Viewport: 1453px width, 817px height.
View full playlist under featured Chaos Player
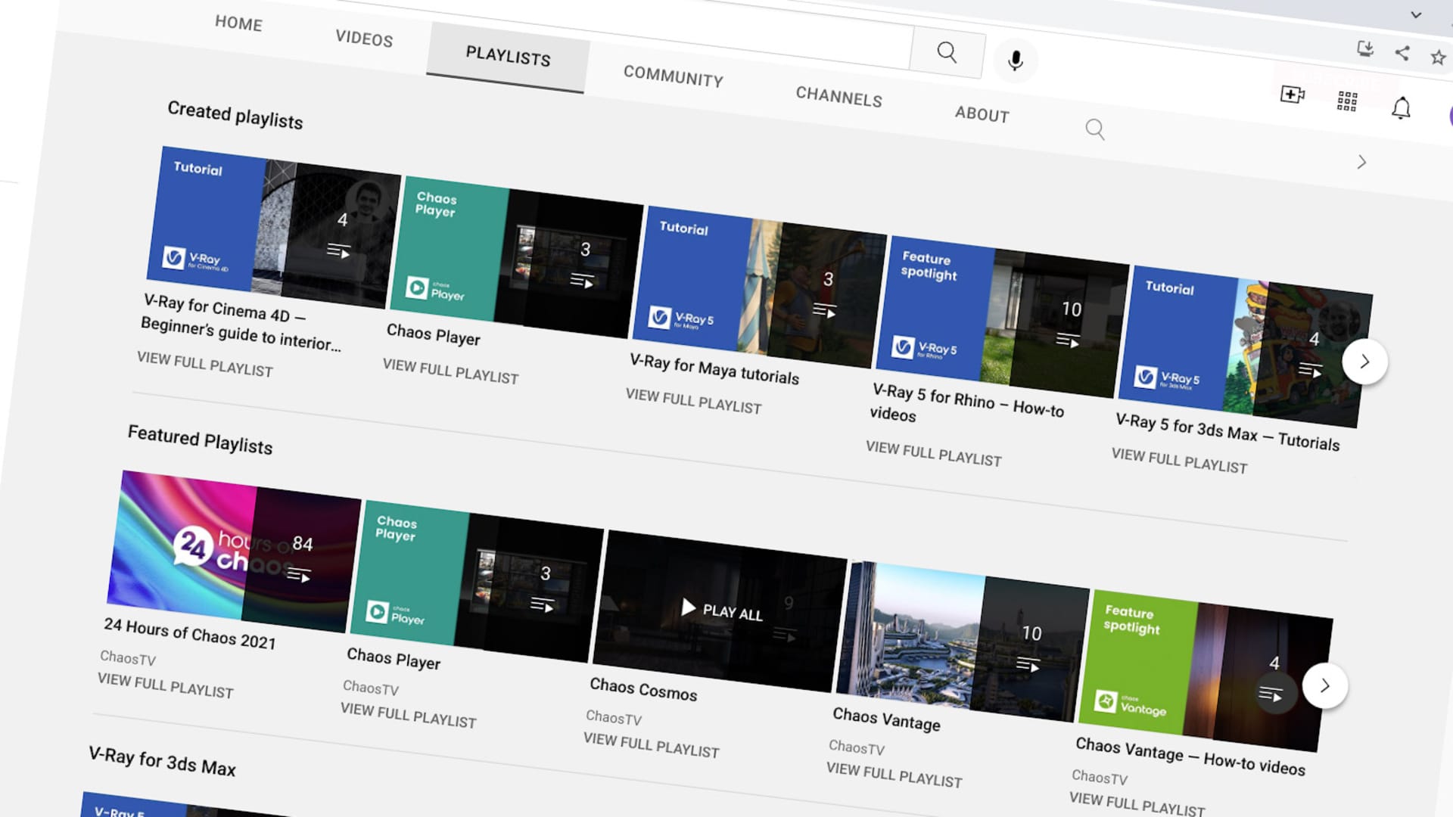409,716
